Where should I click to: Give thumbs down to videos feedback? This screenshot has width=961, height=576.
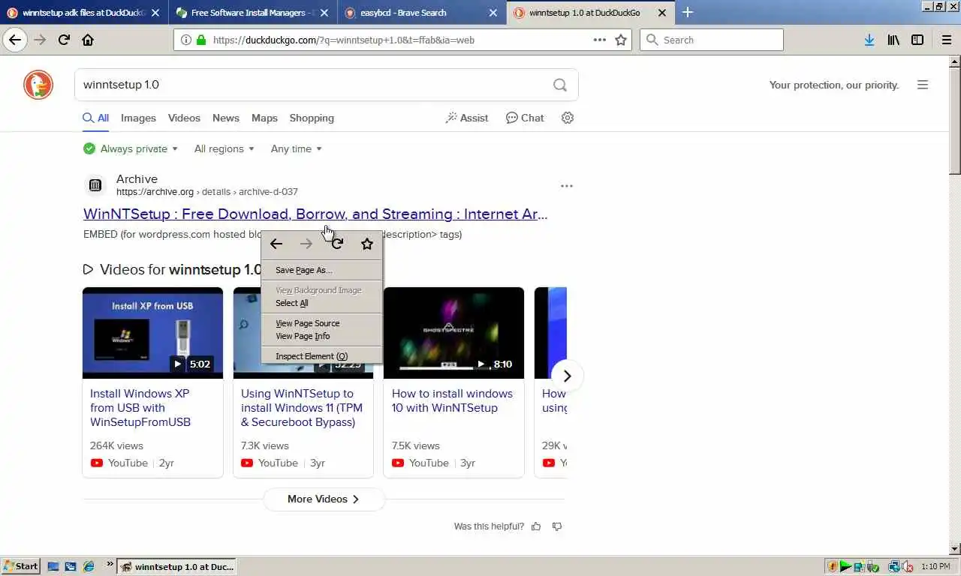click(x=557, y=526)
